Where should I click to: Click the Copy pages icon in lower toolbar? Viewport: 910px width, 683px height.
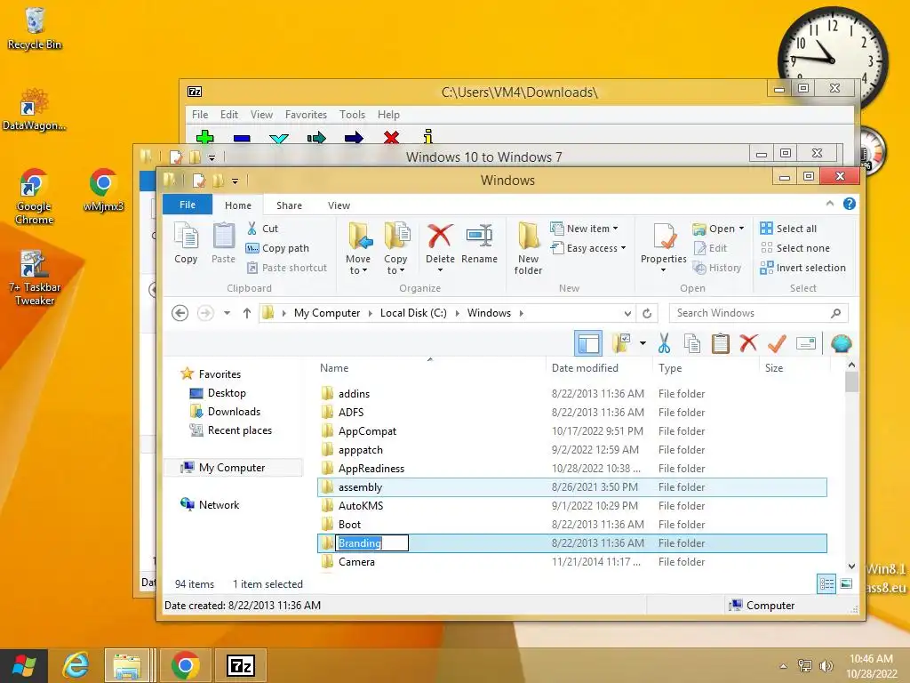pos(691,344)
